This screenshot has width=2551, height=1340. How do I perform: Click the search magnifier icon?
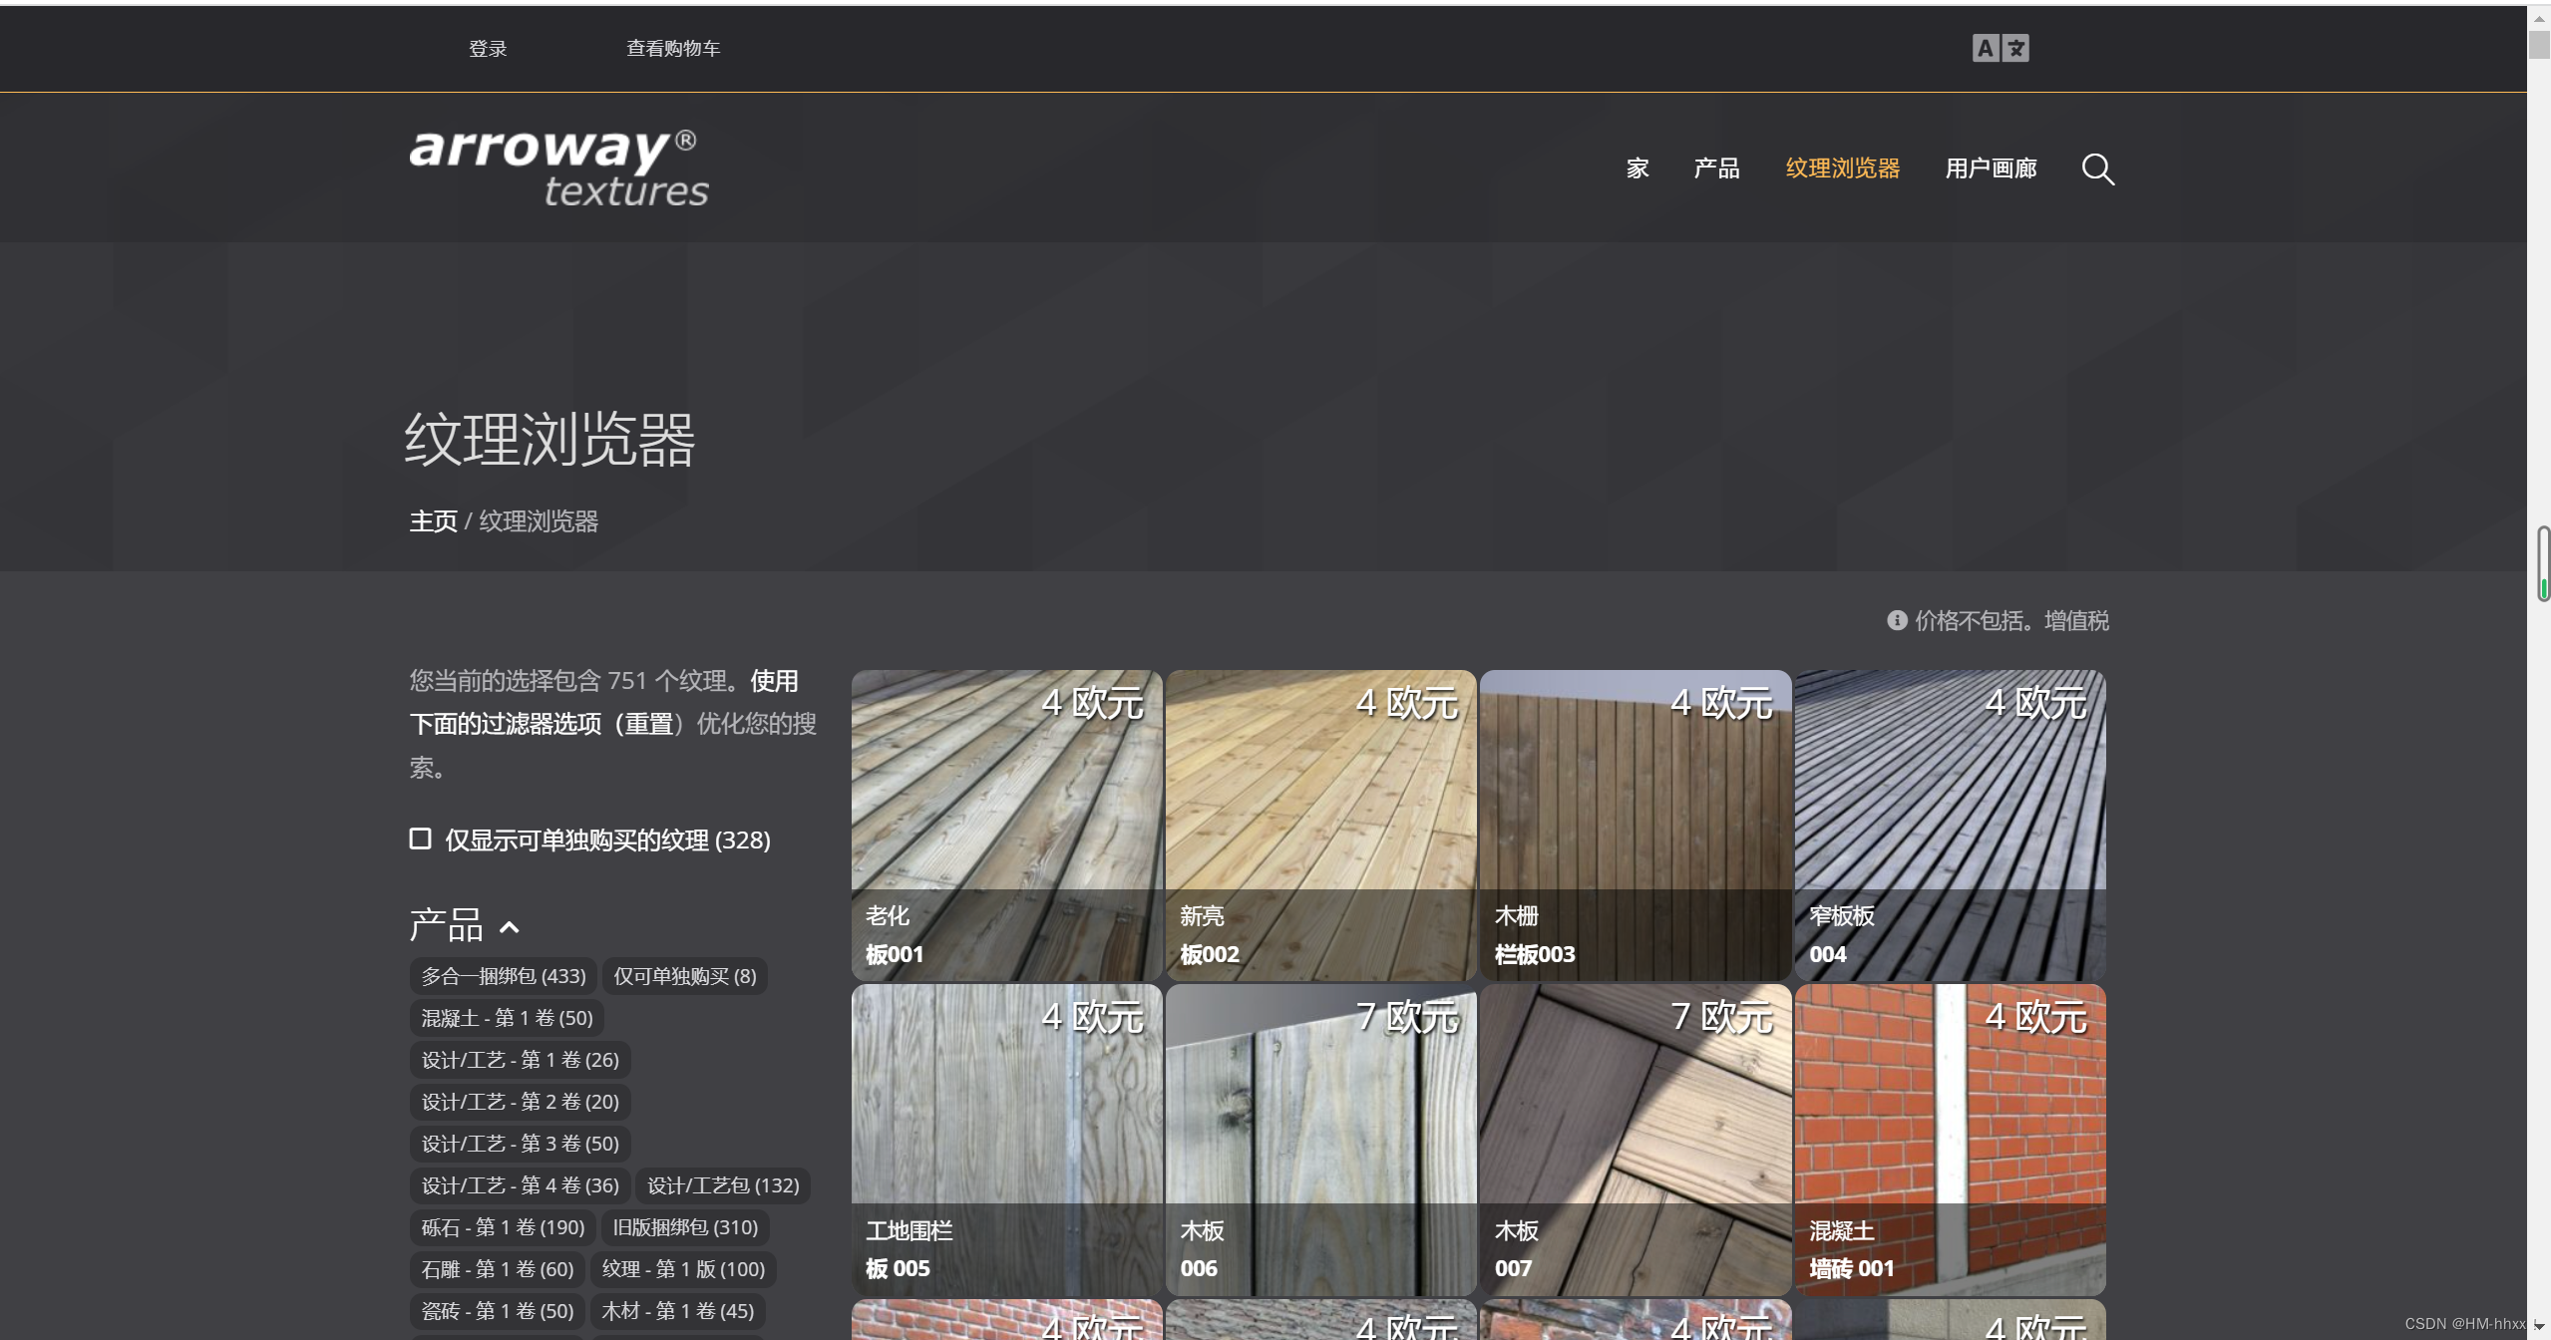pos(2097,169)
